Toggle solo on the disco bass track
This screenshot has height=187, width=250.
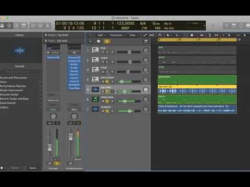click(x=107, y=101)
